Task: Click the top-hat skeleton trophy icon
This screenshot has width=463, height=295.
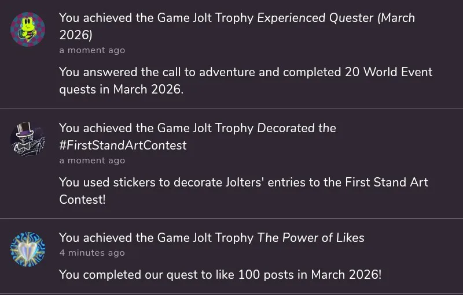Action: (28, 140)
